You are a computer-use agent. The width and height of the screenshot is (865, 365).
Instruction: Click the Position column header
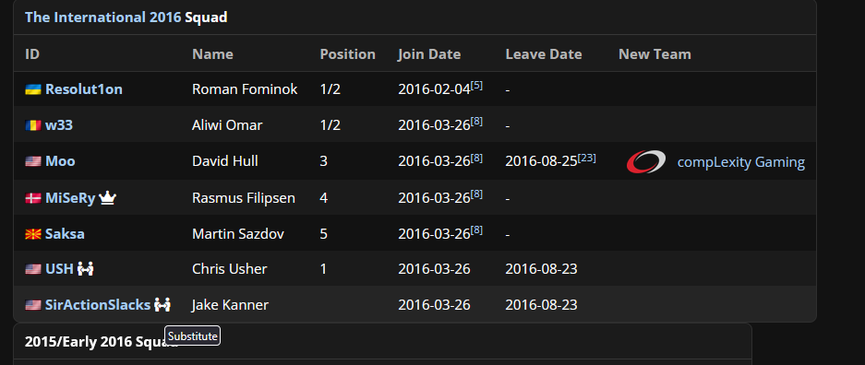pyautogui.click(x=347, y=54)
